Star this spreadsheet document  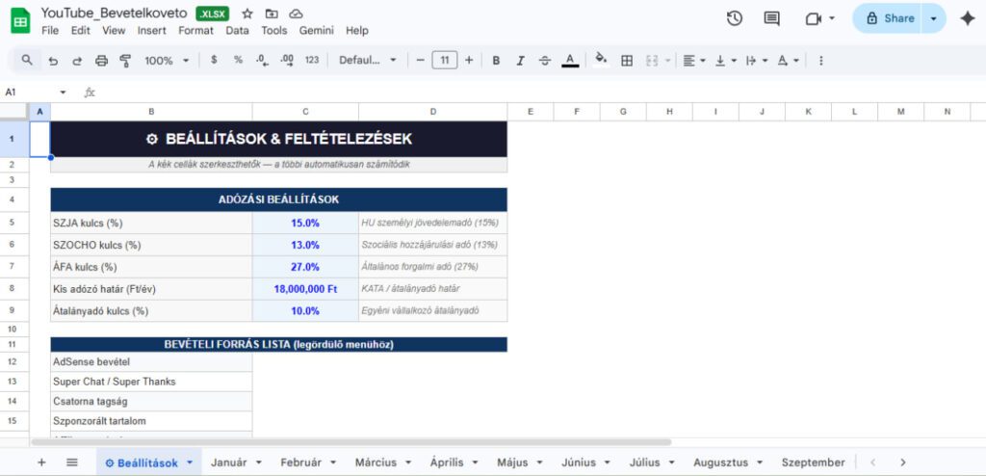247,14
